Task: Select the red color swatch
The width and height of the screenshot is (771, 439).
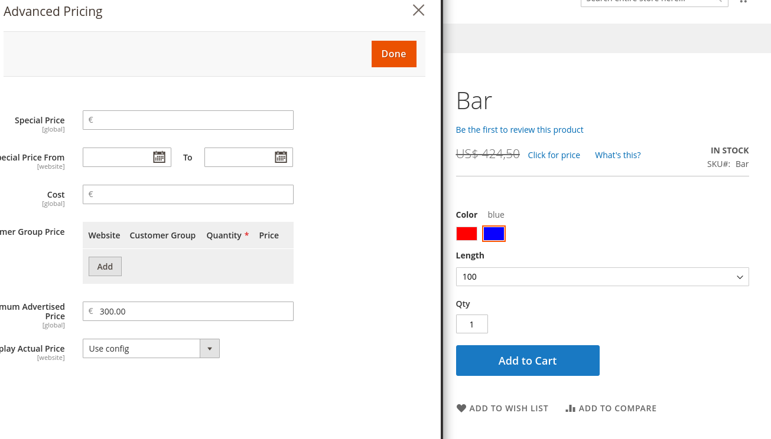Action: tap(467, 234)
